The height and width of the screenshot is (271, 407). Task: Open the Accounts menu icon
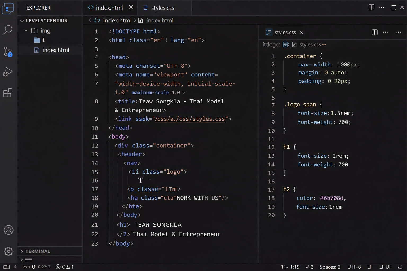(8, 230)
